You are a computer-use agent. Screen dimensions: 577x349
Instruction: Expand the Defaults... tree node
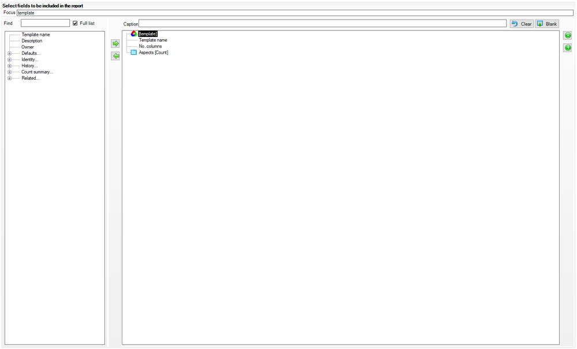(10, 53)
